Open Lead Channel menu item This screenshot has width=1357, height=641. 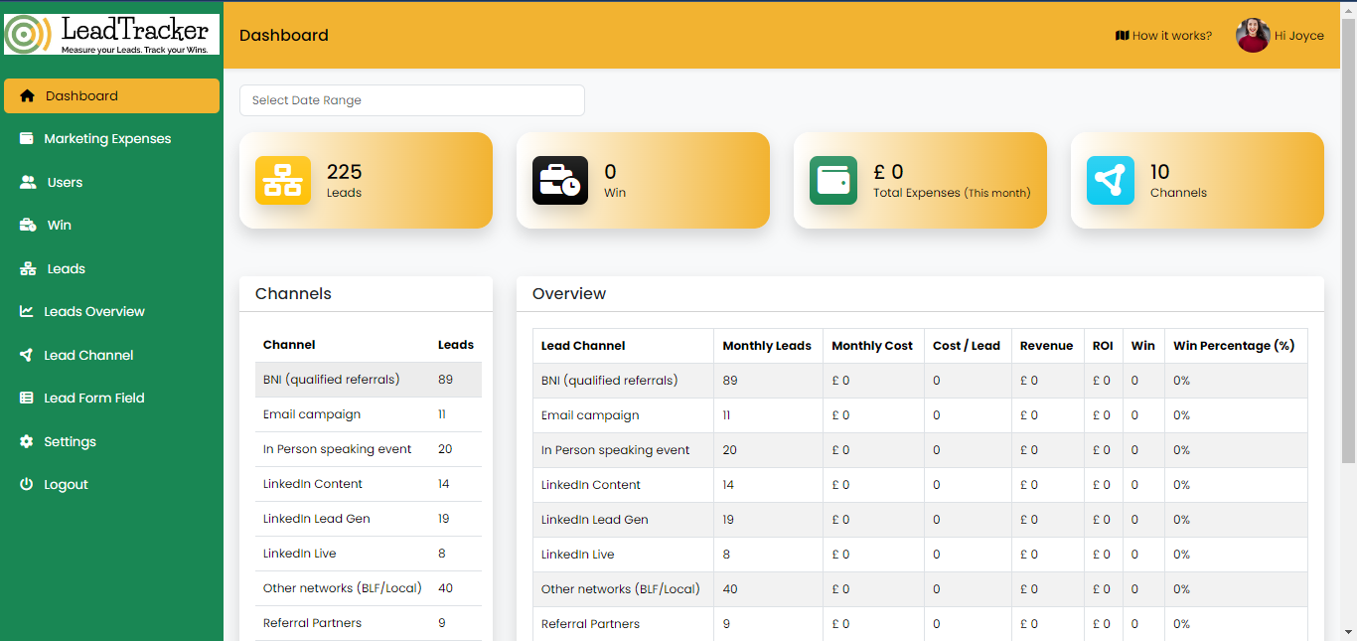111,355
